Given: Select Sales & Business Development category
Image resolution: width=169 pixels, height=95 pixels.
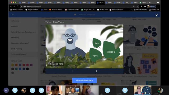Looking at the screenshot, I should tap(24, 32).
